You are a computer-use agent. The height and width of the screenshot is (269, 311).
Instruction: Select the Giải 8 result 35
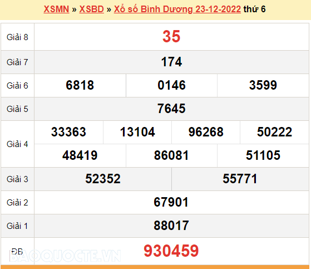point(171,37)
